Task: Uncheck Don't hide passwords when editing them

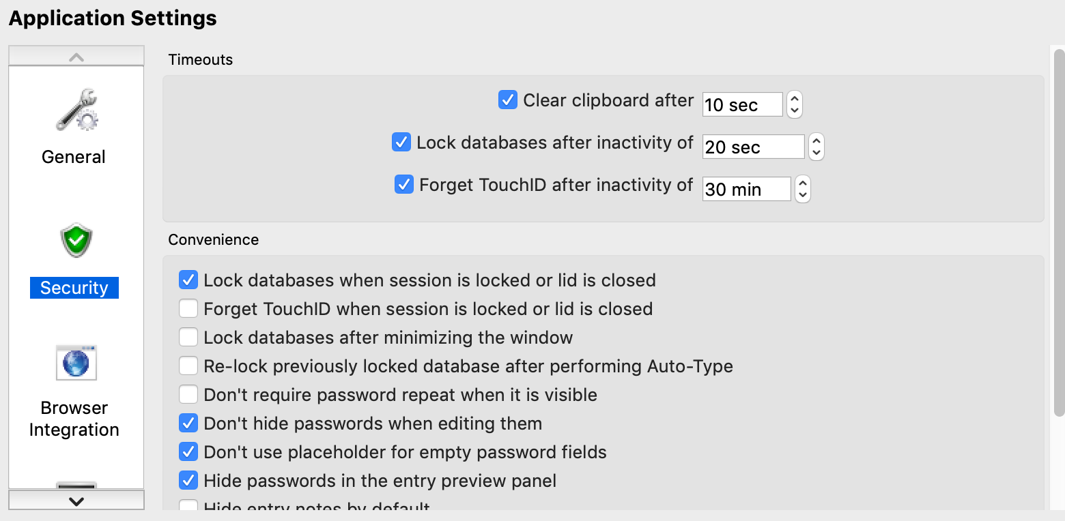Action: click(x=188, y=423)
